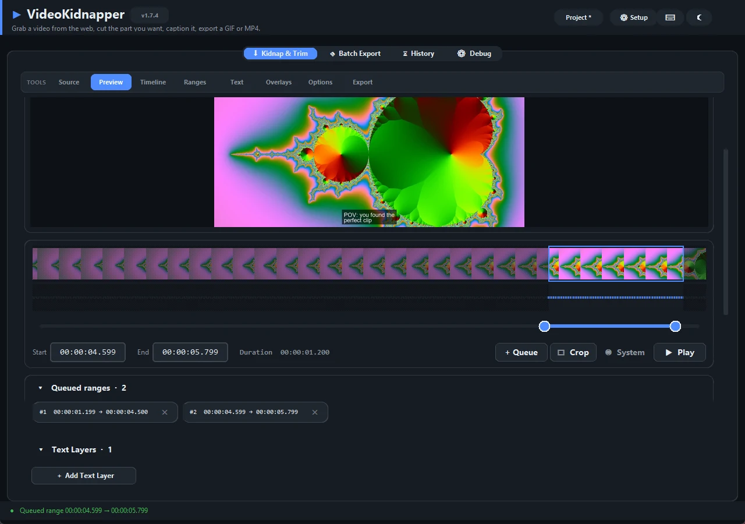Click Add Text Layer button
This screenshot has height=524, width=745.
pyautogui.click(x=84, y=476)
